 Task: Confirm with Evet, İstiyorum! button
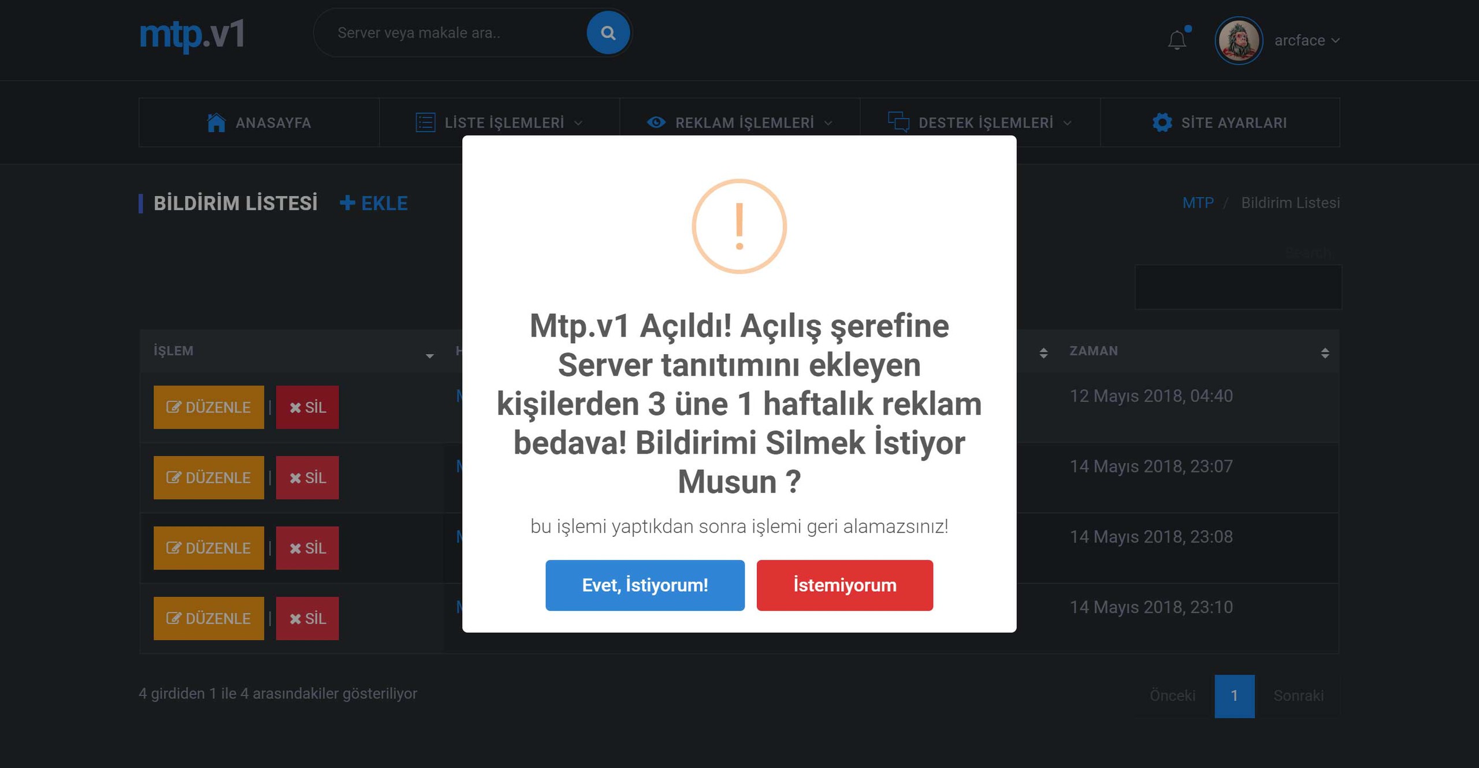645,585
